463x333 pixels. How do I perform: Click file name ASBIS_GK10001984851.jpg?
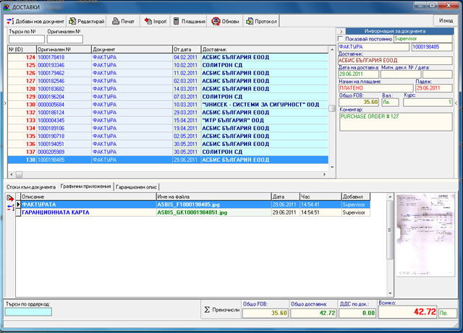[x=192, y=212]
